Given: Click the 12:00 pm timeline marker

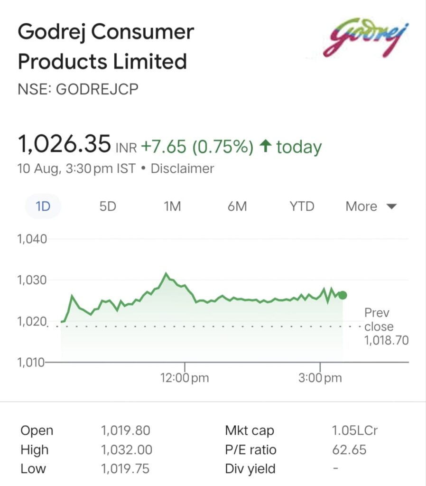Looking at the screenshot, I should 185,378.
